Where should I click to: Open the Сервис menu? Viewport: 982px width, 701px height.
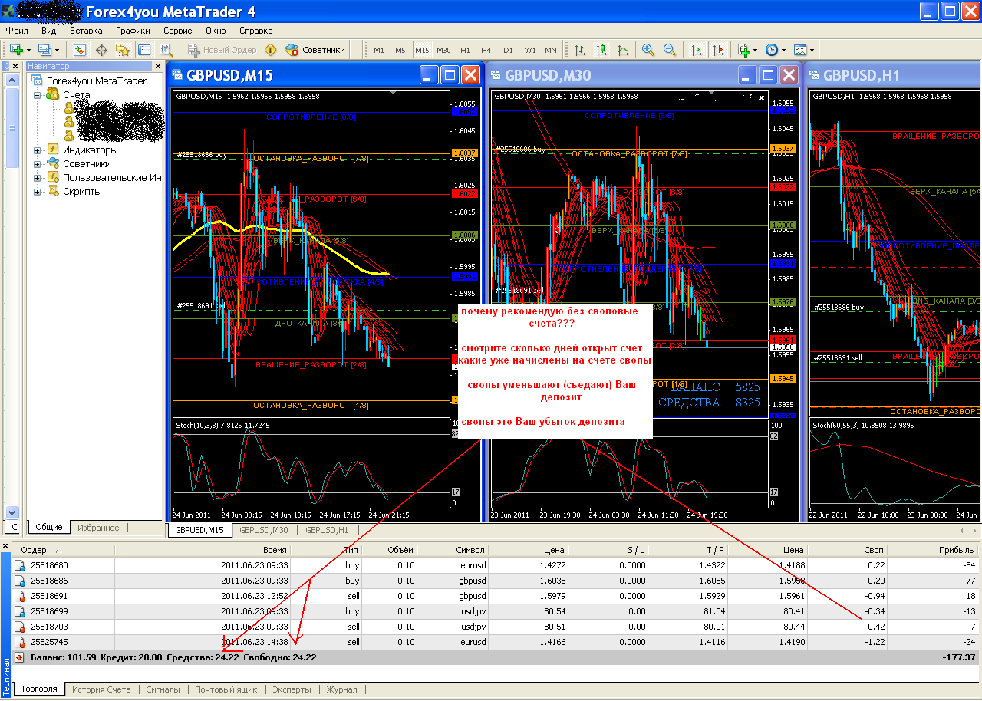click(x=177, y=31)
